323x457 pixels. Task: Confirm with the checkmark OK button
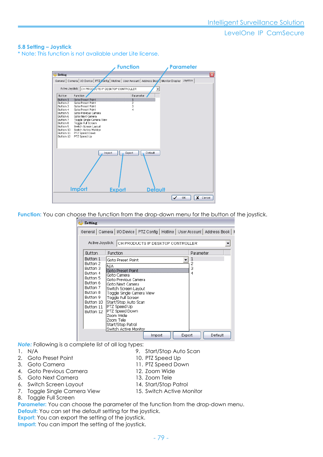click(x=181, y=198)
